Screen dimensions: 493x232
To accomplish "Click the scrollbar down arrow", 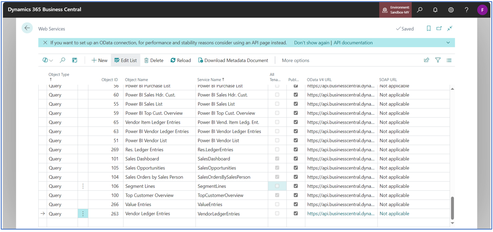I will (452, 223).
